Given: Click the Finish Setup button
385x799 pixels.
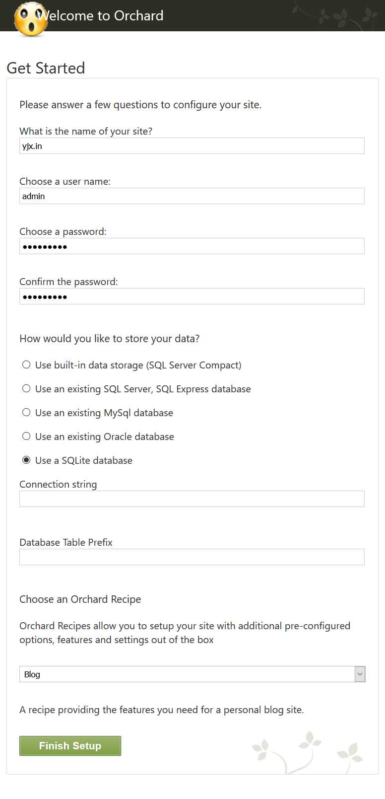Looking at the screenshot, I should [70, 746].
